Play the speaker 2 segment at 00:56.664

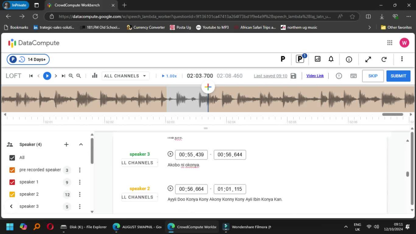pyautogui.click(x=170, y=188)
